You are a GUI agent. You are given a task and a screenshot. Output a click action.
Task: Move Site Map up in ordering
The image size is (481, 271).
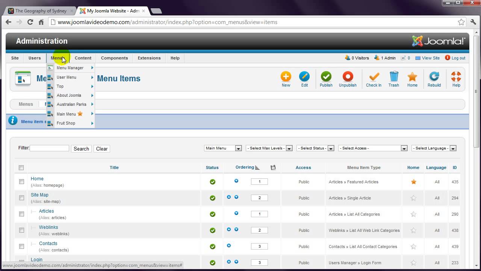coord(229,197)
